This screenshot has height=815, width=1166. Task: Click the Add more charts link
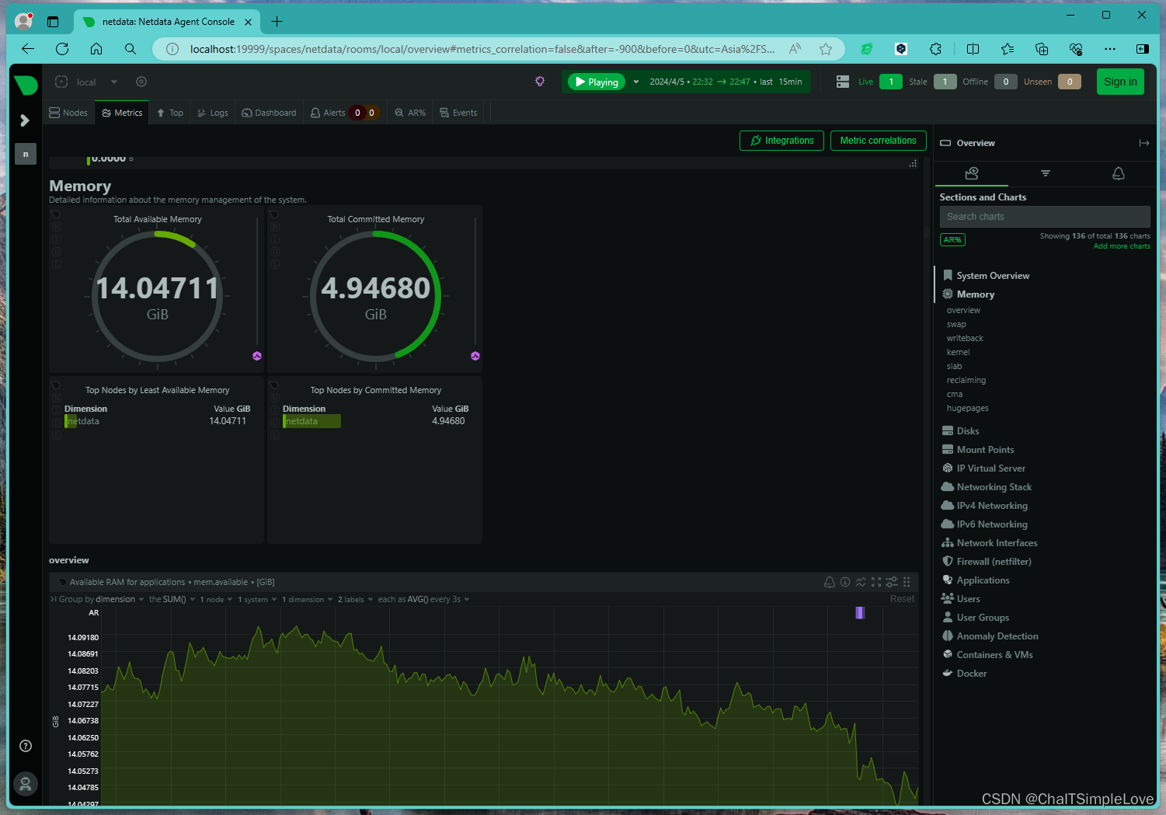point(1122,246)
